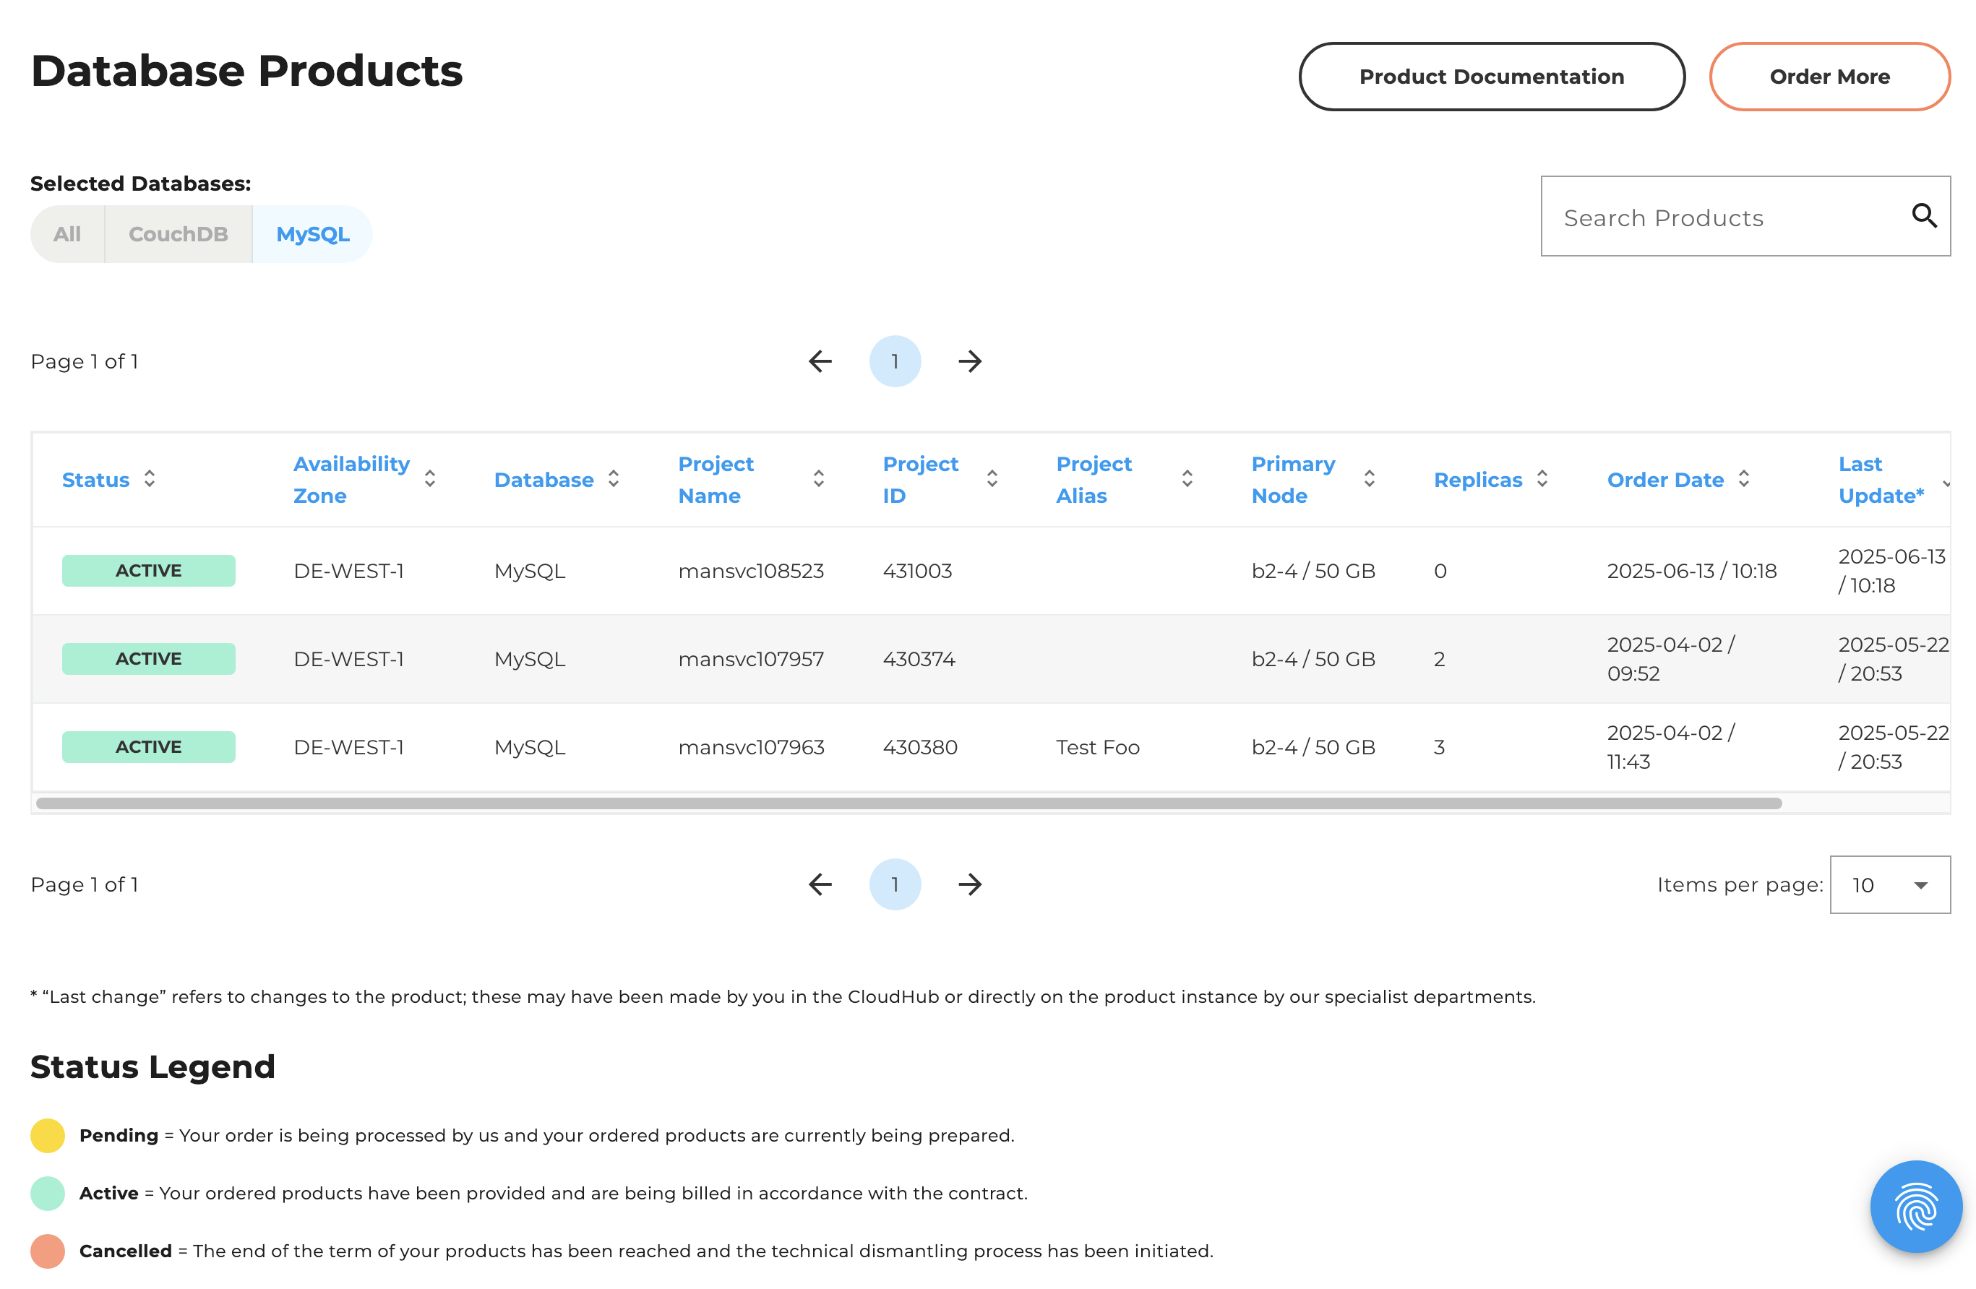Open Product Documentation
This screenshot has height=1289, width=1976.
(1491, 76)
